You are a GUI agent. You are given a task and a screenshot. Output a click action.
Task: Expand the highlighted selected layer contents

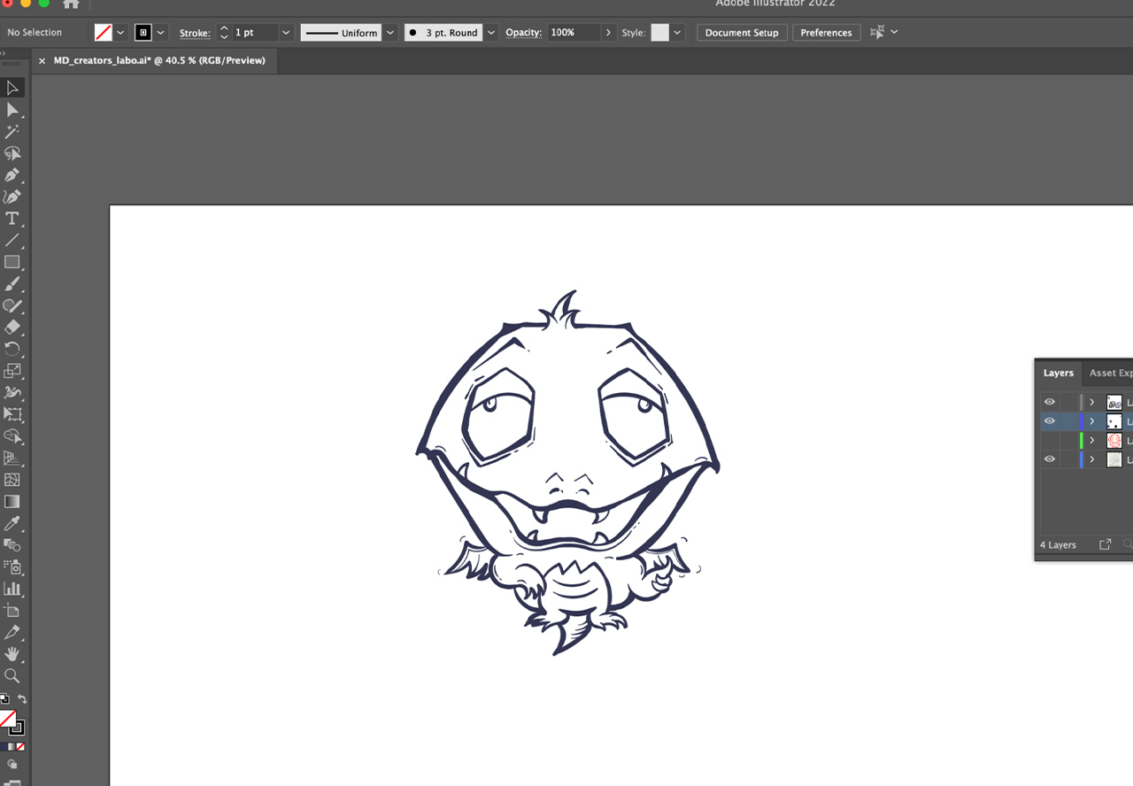pos(1092,421)
